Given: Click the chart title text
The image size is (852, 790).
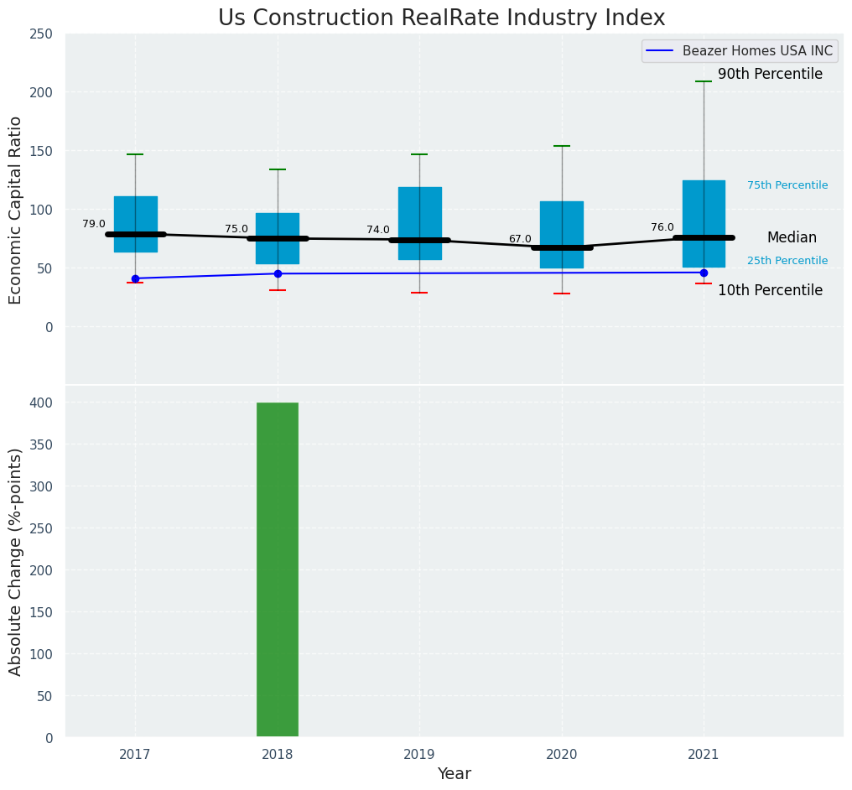Looking at the screenshot, I should [x=441, y=18].
